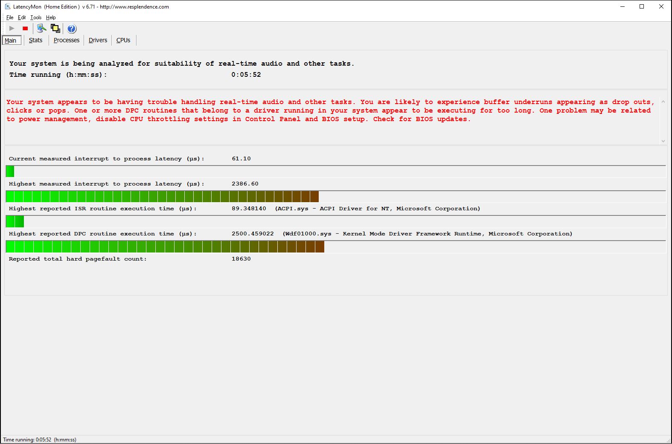Click the status bar time running text

40,440
